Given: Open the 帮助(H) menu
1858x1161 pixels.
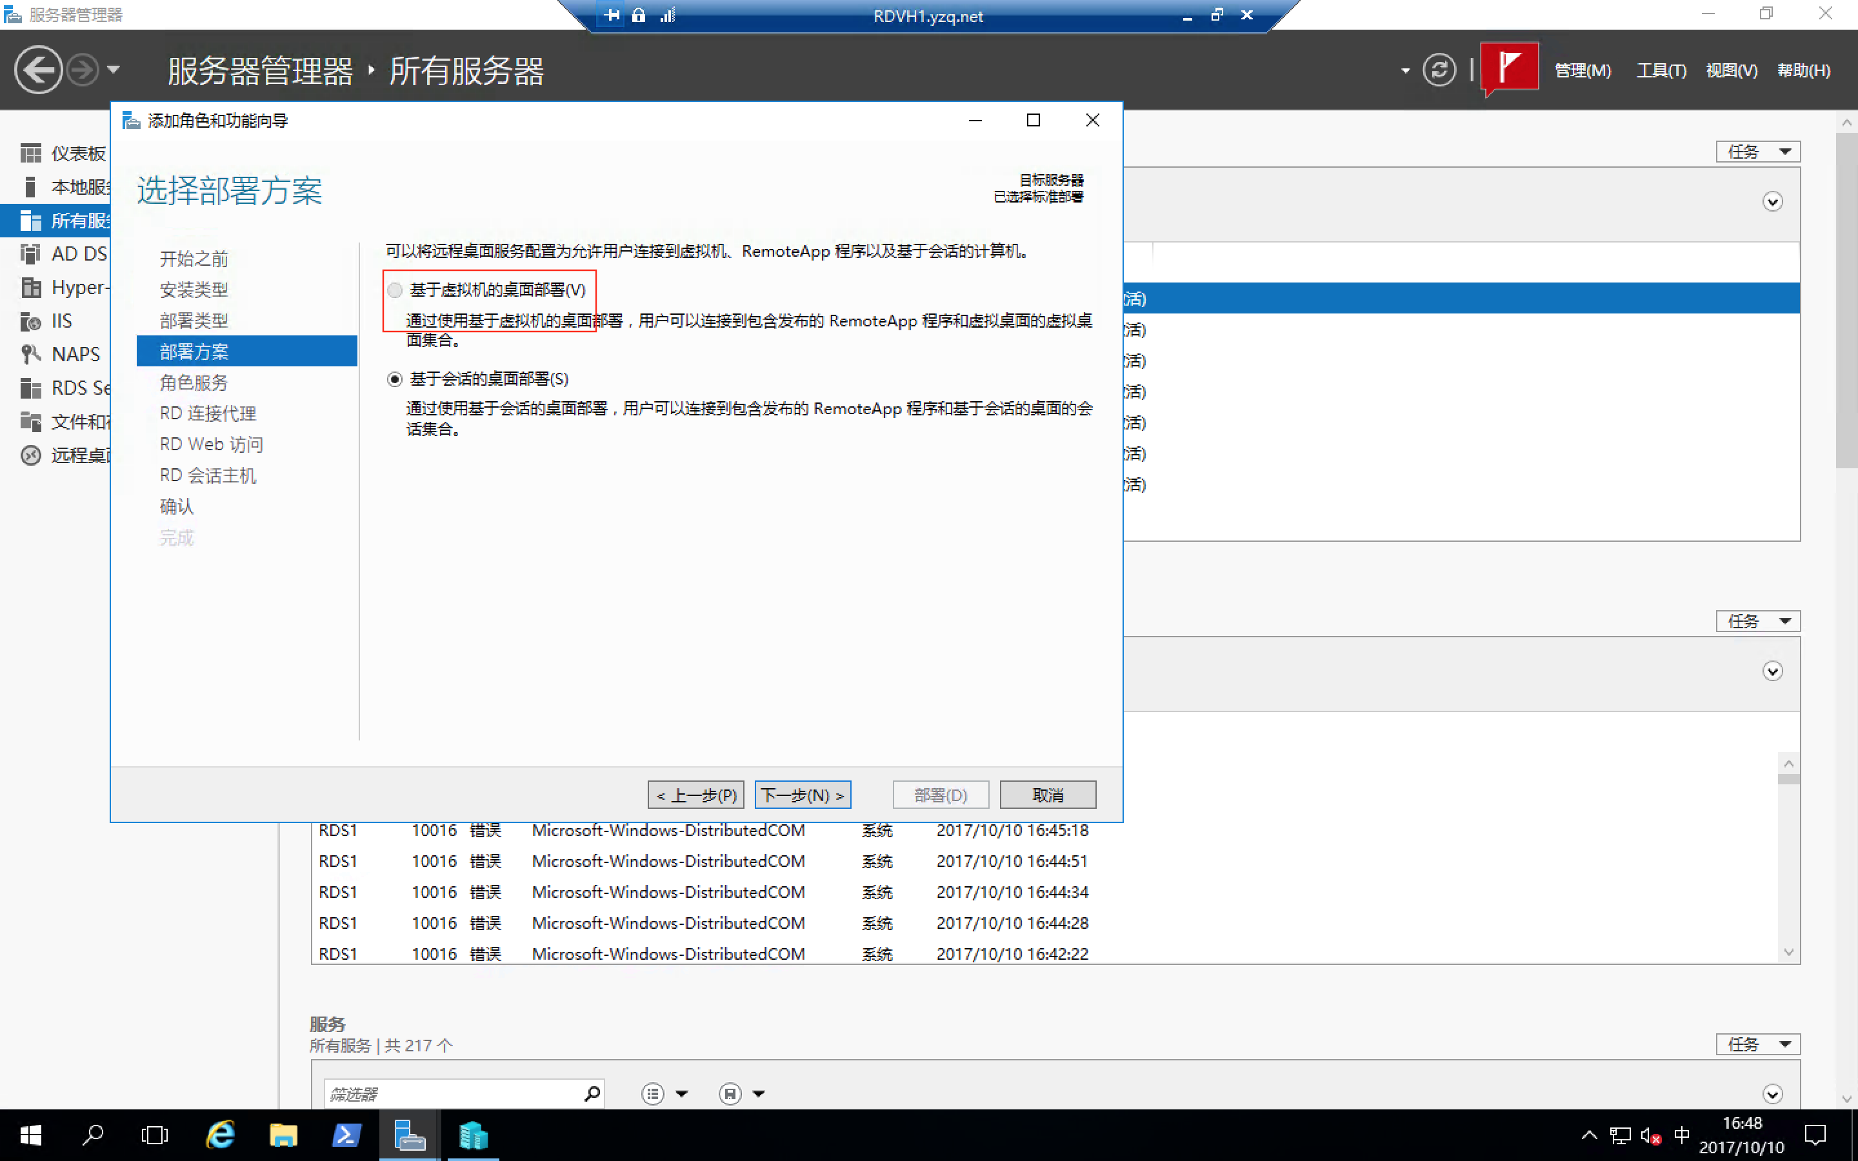Looking at the screenshot, I should tap(1804, 71).
